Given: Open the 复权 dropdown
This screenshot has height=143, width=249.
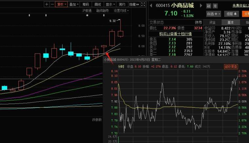Looking at the screenshot, I should pyautogui.click(x=62, y=4).
